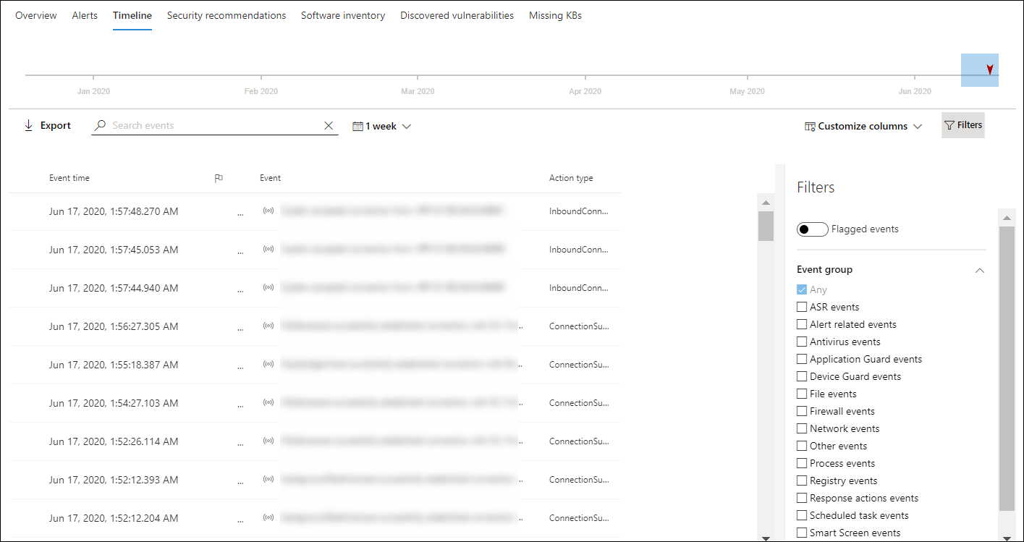Check the Antivirus events checkbox
Viewport: 1024px width, 542px height.
click(802, 342)
